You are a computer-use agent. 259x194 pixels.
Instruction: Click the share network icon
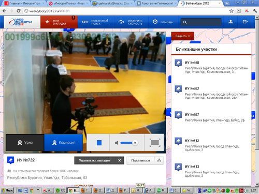[159, 160]
